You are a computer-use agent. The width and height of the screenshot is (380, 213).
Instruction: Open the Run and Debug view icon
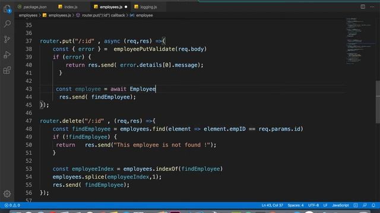click(7, 54)
